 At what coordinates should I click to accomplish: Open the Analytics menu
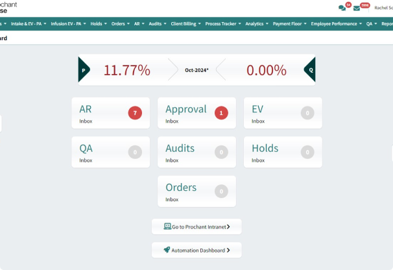coord(257,23)
